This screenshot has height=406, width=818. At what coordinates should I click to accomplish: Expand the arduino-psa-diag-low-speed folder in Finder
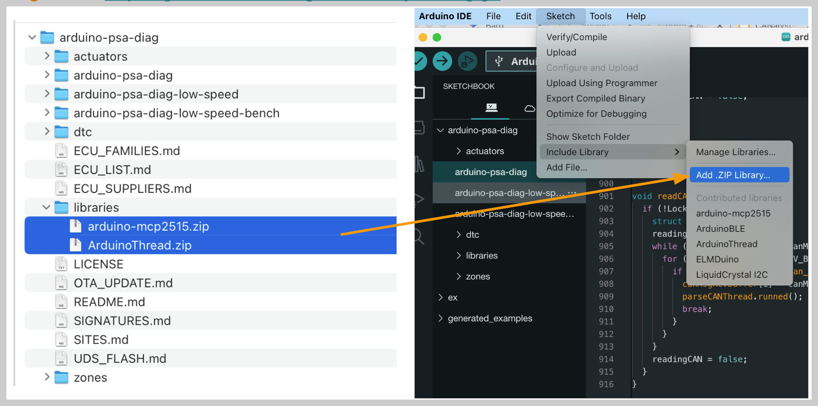pyautogui.click(x=47, y=94)
